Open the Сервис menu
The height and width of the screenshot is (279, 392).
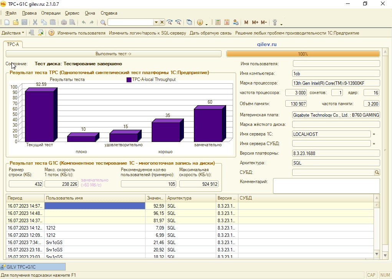pyautogui.click(x=72, y=13)
